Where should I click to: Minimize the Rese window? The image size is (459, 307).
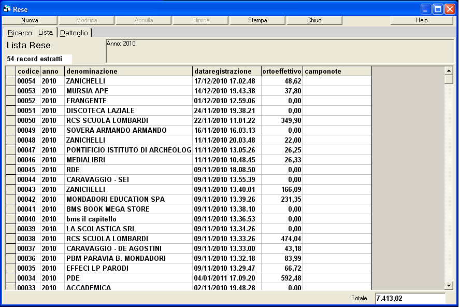tap(426, 9)
